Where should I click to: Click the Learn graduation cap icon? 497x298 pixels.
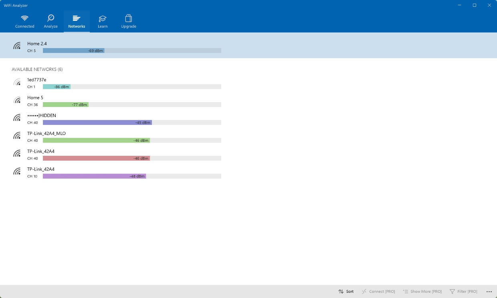[x=103, y=18]
